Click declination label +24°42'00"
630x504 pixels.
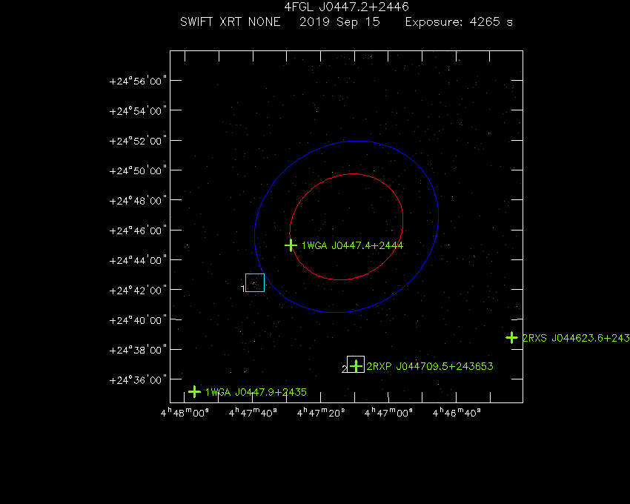(138, 290)
